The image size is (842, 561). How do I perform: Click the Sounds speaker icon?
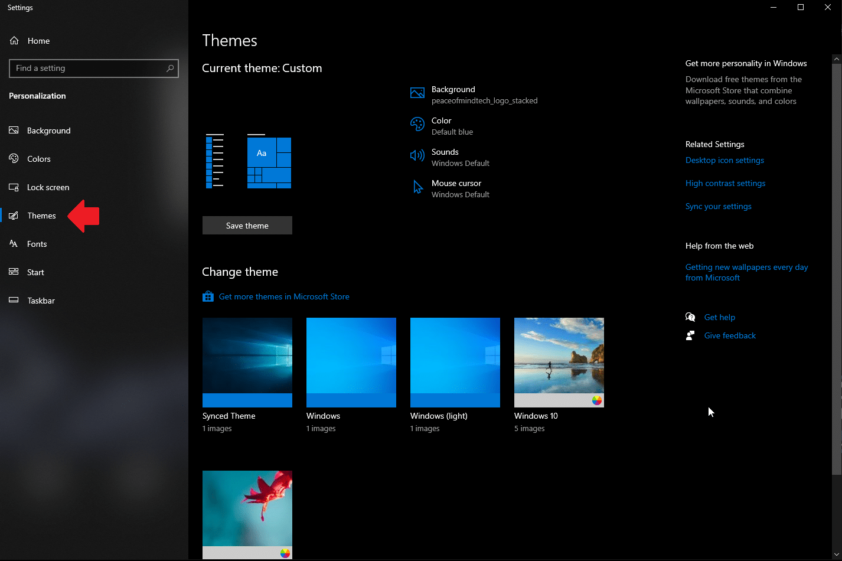point(417,155)
